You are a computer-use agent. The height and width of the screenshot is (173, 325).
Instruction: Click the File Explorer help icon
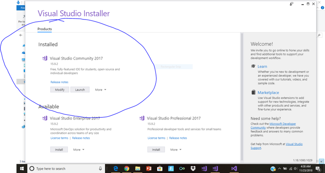[x=323, y=8]
